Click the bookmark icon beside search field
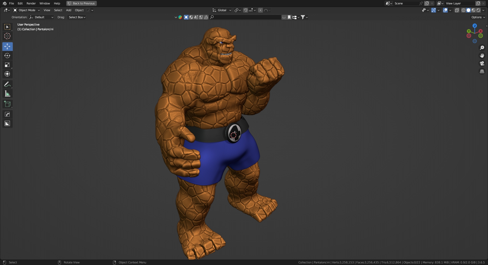 (289, 17)
